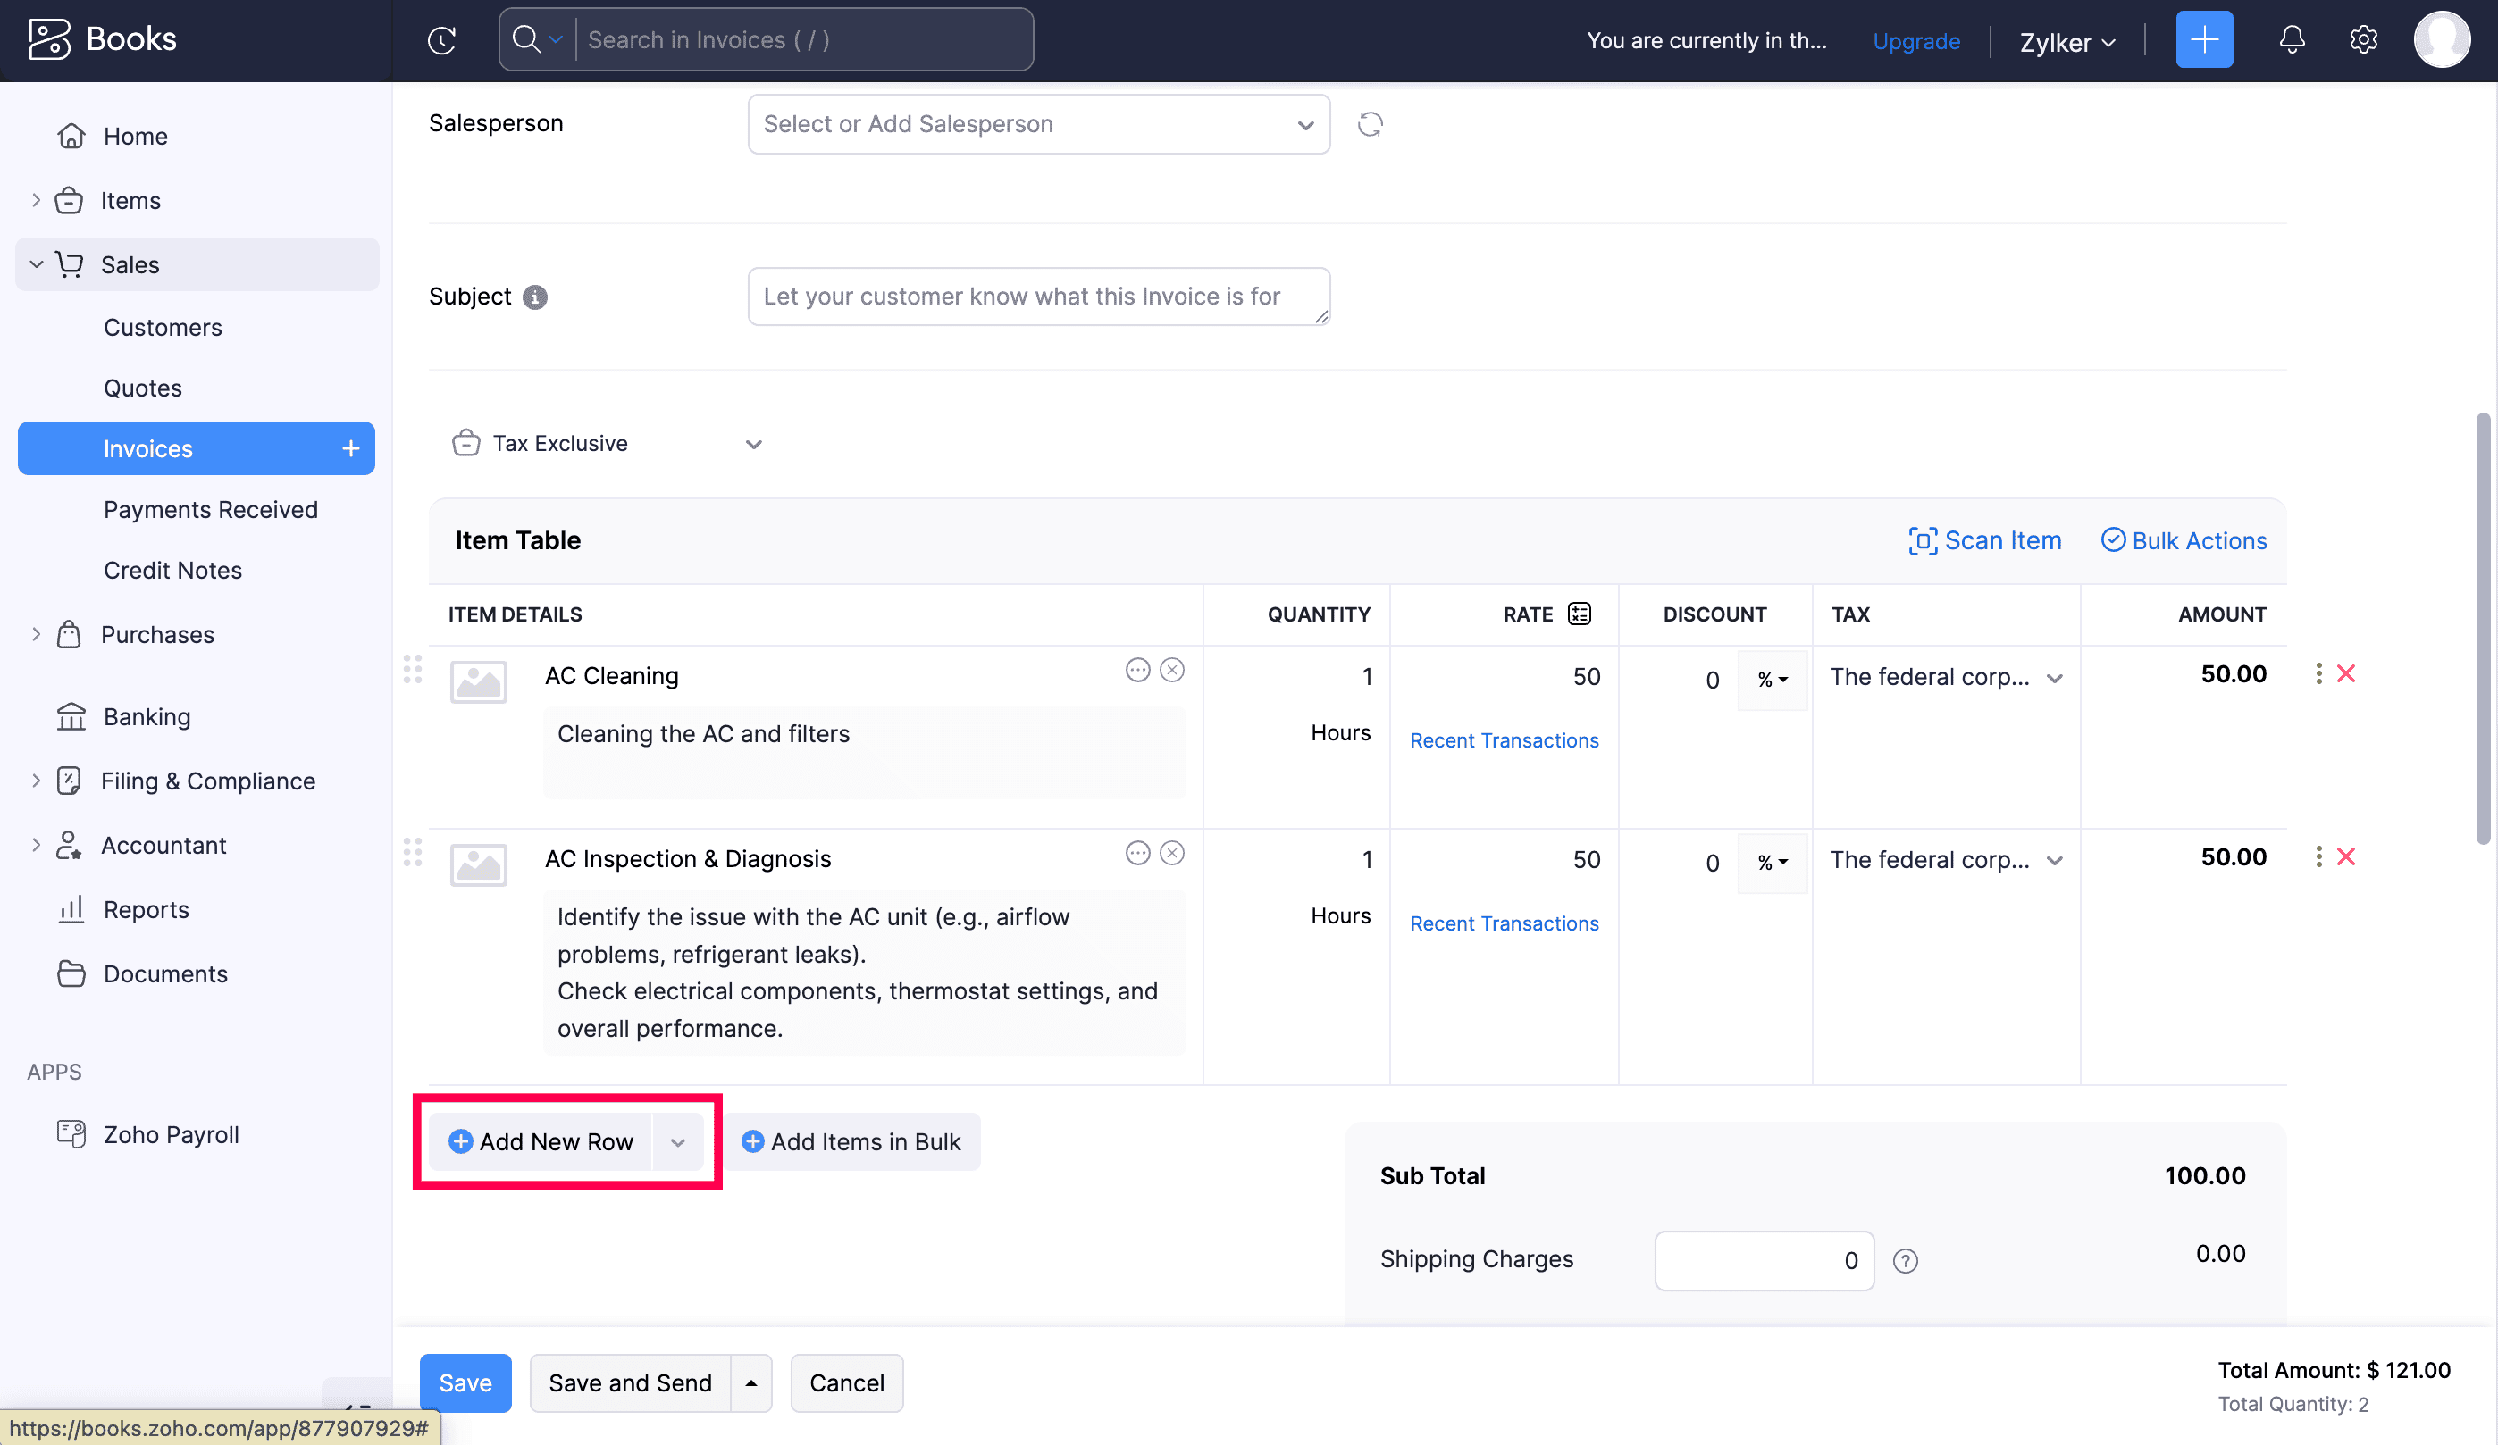Expand the Add New Row arrow menu

coord(678,1141)
